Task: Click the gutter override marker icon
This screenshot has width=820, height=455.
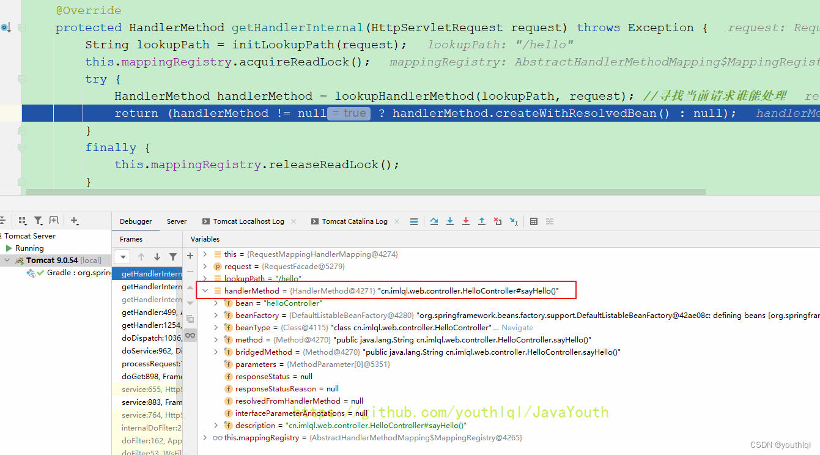Action: pyautogui.click(x=5, y=28)
